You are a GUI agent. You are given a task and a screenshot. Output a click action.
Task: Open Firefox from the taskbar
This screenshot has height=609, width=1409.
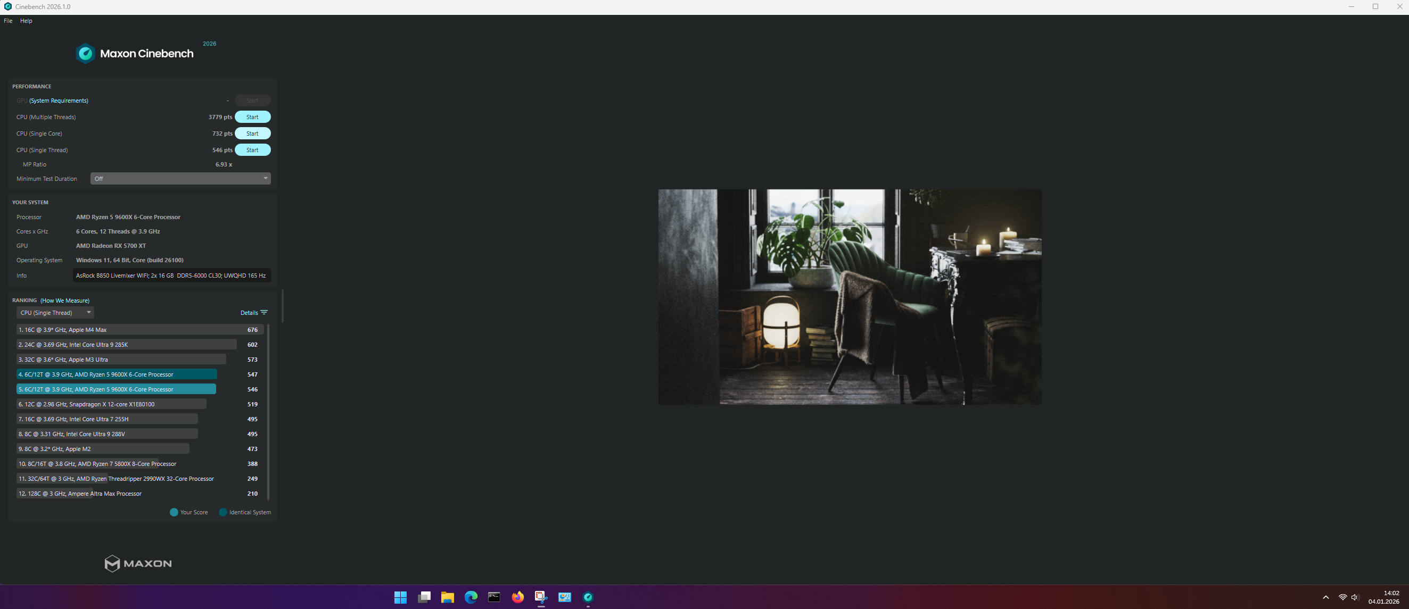pos(517,597)
